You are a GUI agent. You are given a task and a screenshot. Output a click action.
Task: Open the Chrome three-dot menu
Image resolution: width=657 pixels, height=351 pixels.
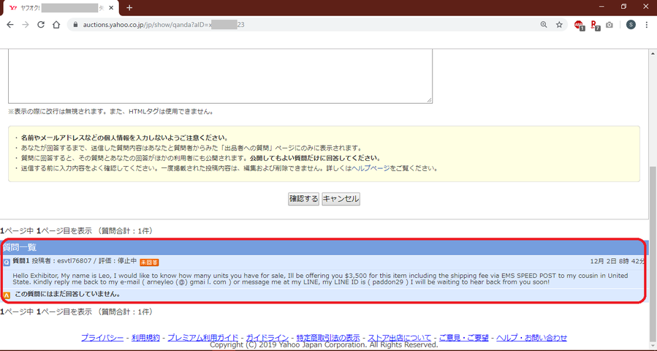[647, 25]
